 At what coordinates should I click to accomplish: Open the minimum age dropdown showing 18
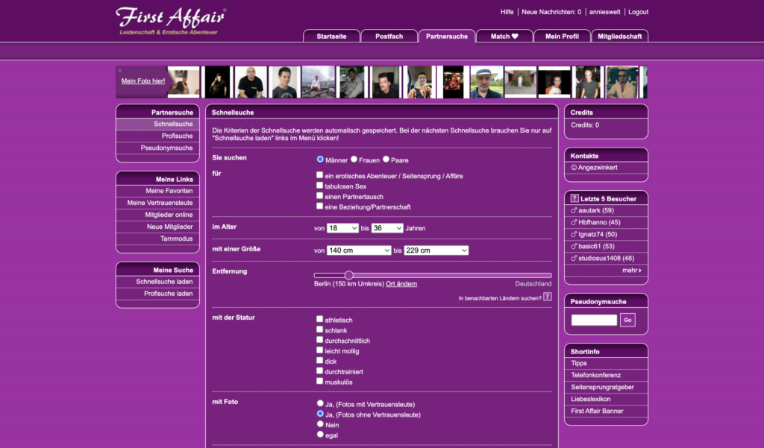click(x=342, y=228)
